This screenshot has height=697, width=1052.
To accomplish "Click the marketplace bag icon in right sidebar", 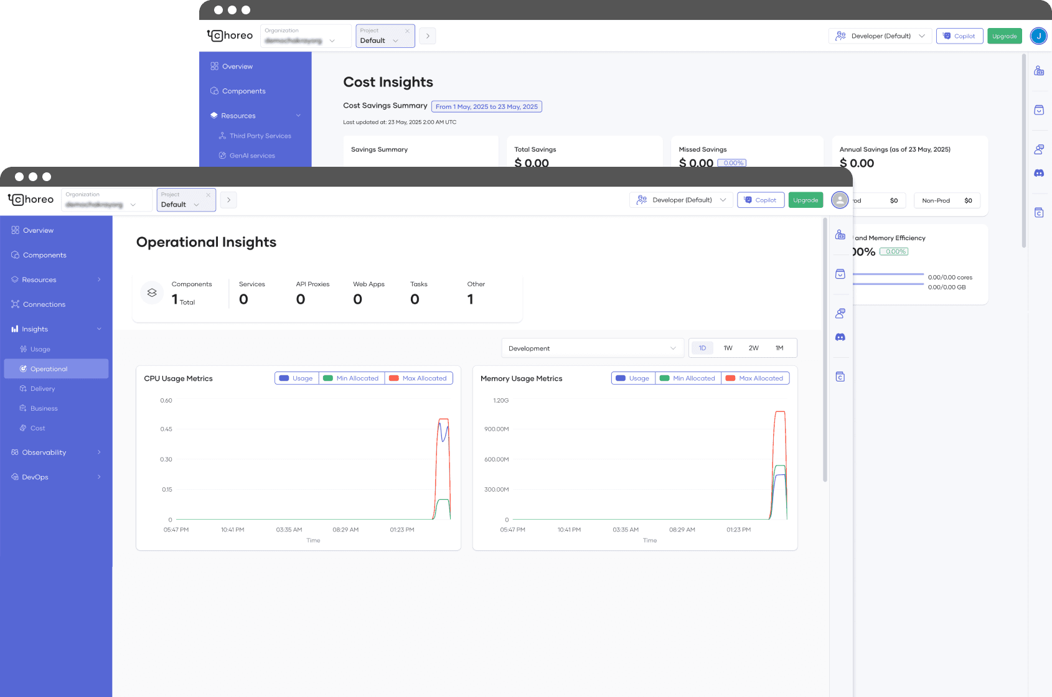I will tap(840, 274).
